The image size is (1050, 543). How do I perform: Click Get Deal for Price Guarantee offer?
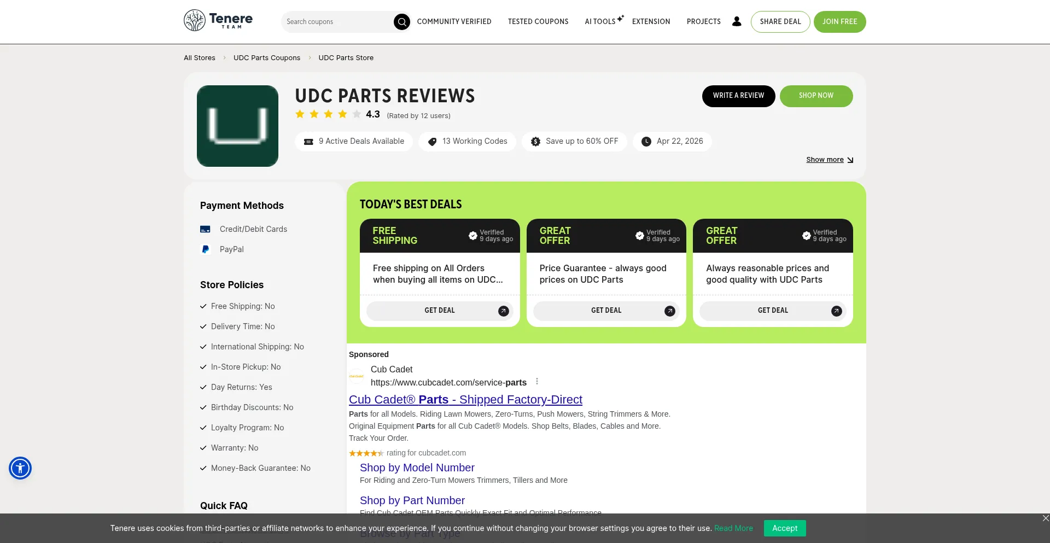pos(606,311)
